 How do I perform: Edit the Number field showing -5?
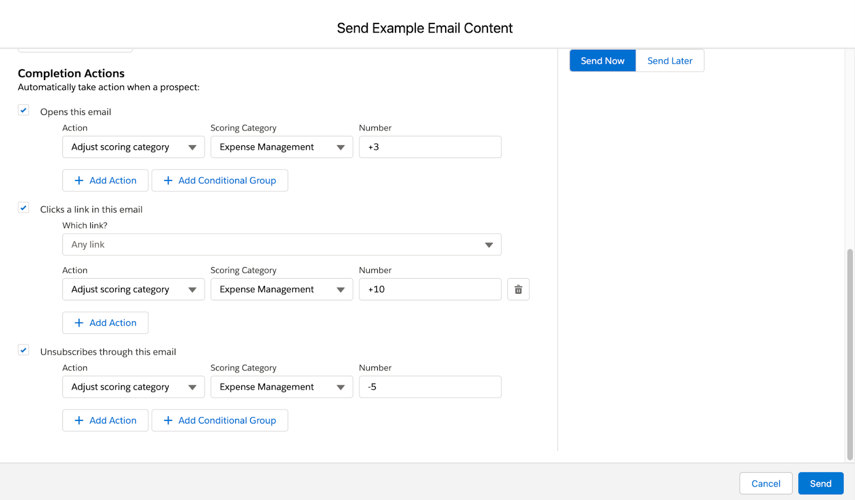point(430,387)
